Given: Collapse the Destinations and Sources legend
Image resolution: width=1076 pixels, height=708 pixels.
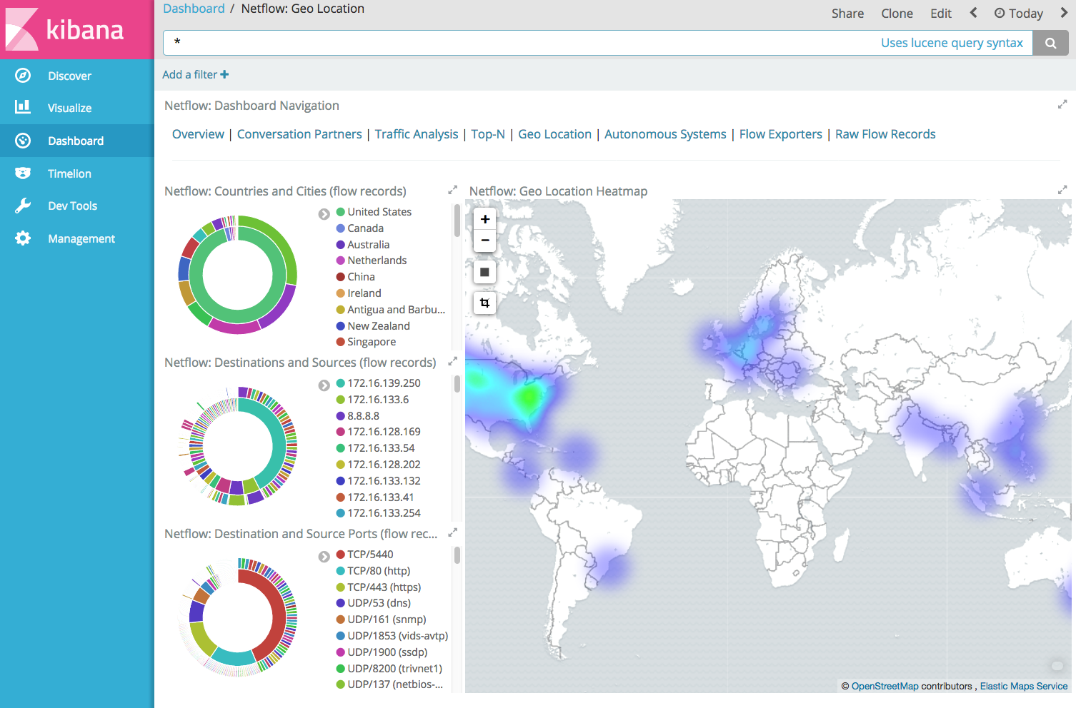Looking at the screenshot, I should click(x=324, y=385).
